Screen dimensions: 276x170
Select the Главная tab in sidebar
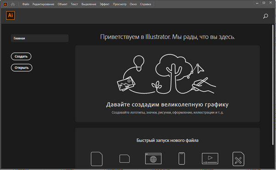coord(40,38)
